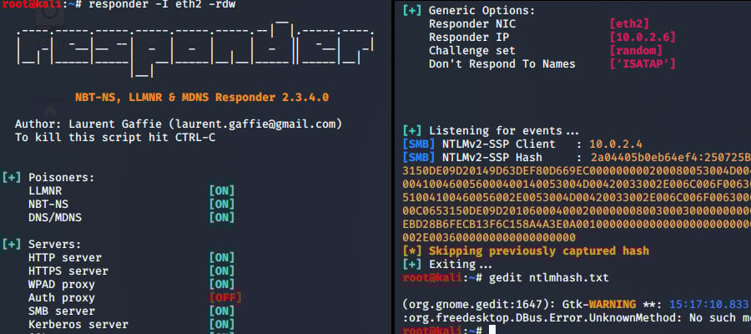Select the [10.0.2.6] IP value
The image size is (751, 334).
click(x=643, y=38)
